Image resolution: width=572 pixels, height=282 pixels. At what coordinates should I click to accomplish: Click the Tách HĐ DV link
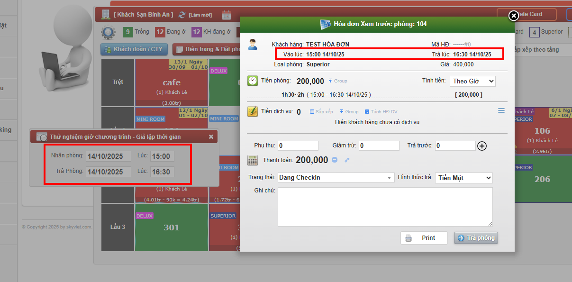pos(381,111)
